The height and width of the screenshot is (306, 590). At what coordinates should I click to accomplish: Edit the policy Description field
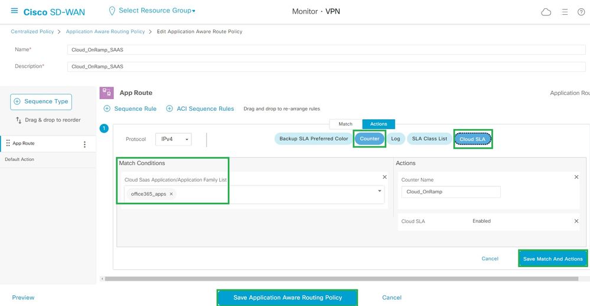click(x=326, y=67)
